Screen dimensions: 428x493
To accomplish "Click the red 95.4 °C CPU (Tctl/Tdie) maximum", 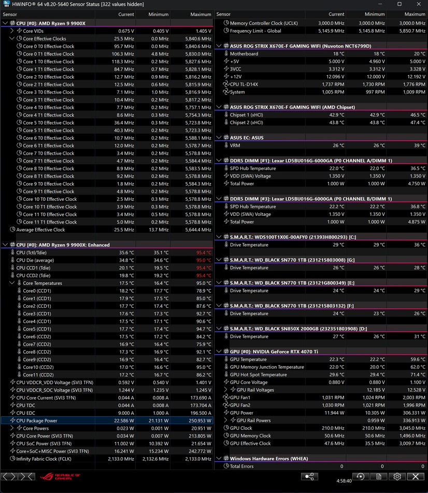I will point(204,253).
